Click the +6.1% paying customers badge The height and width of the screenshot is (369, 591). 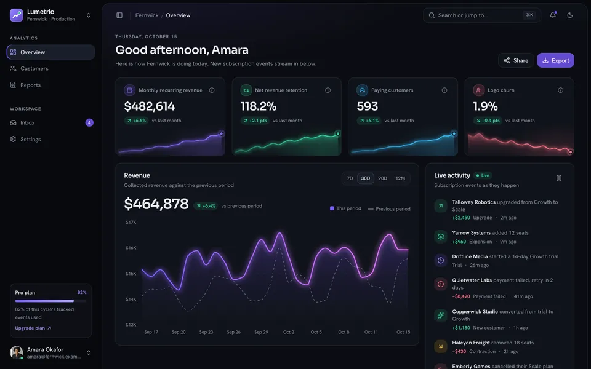tap(369, 121)
